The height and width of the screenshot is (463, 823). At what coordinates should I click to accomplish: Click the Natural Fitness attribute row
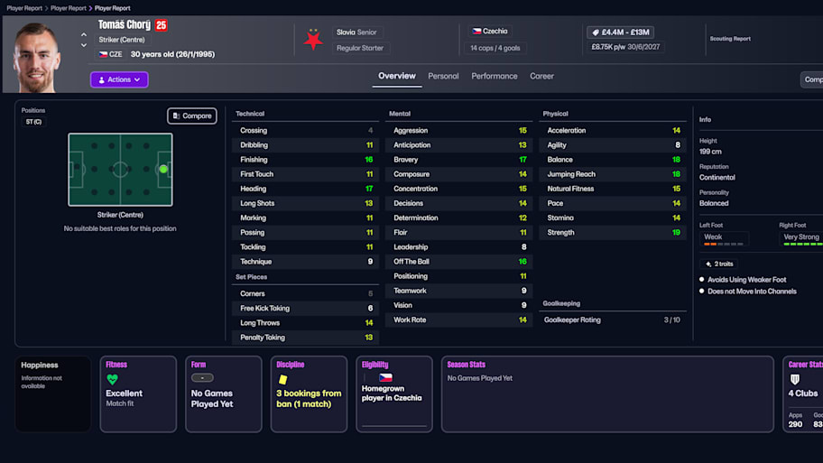613,189
